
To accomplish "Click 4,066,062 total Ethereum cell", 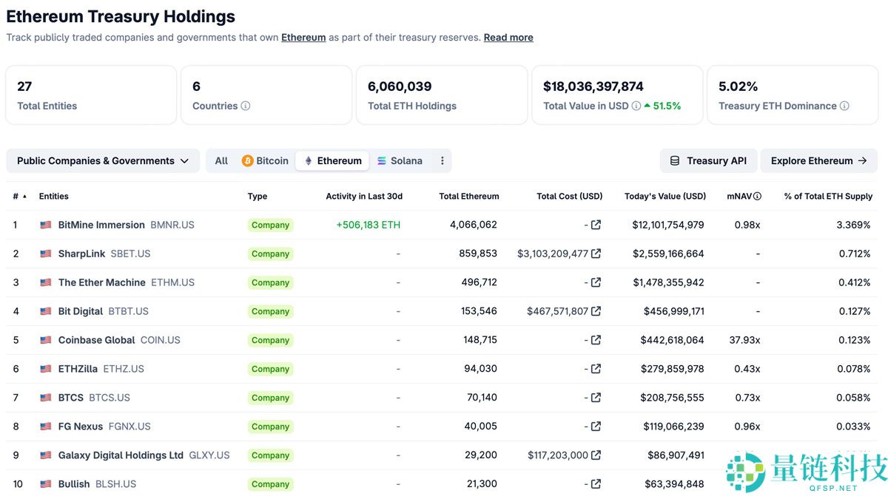I will click(474, 225).
